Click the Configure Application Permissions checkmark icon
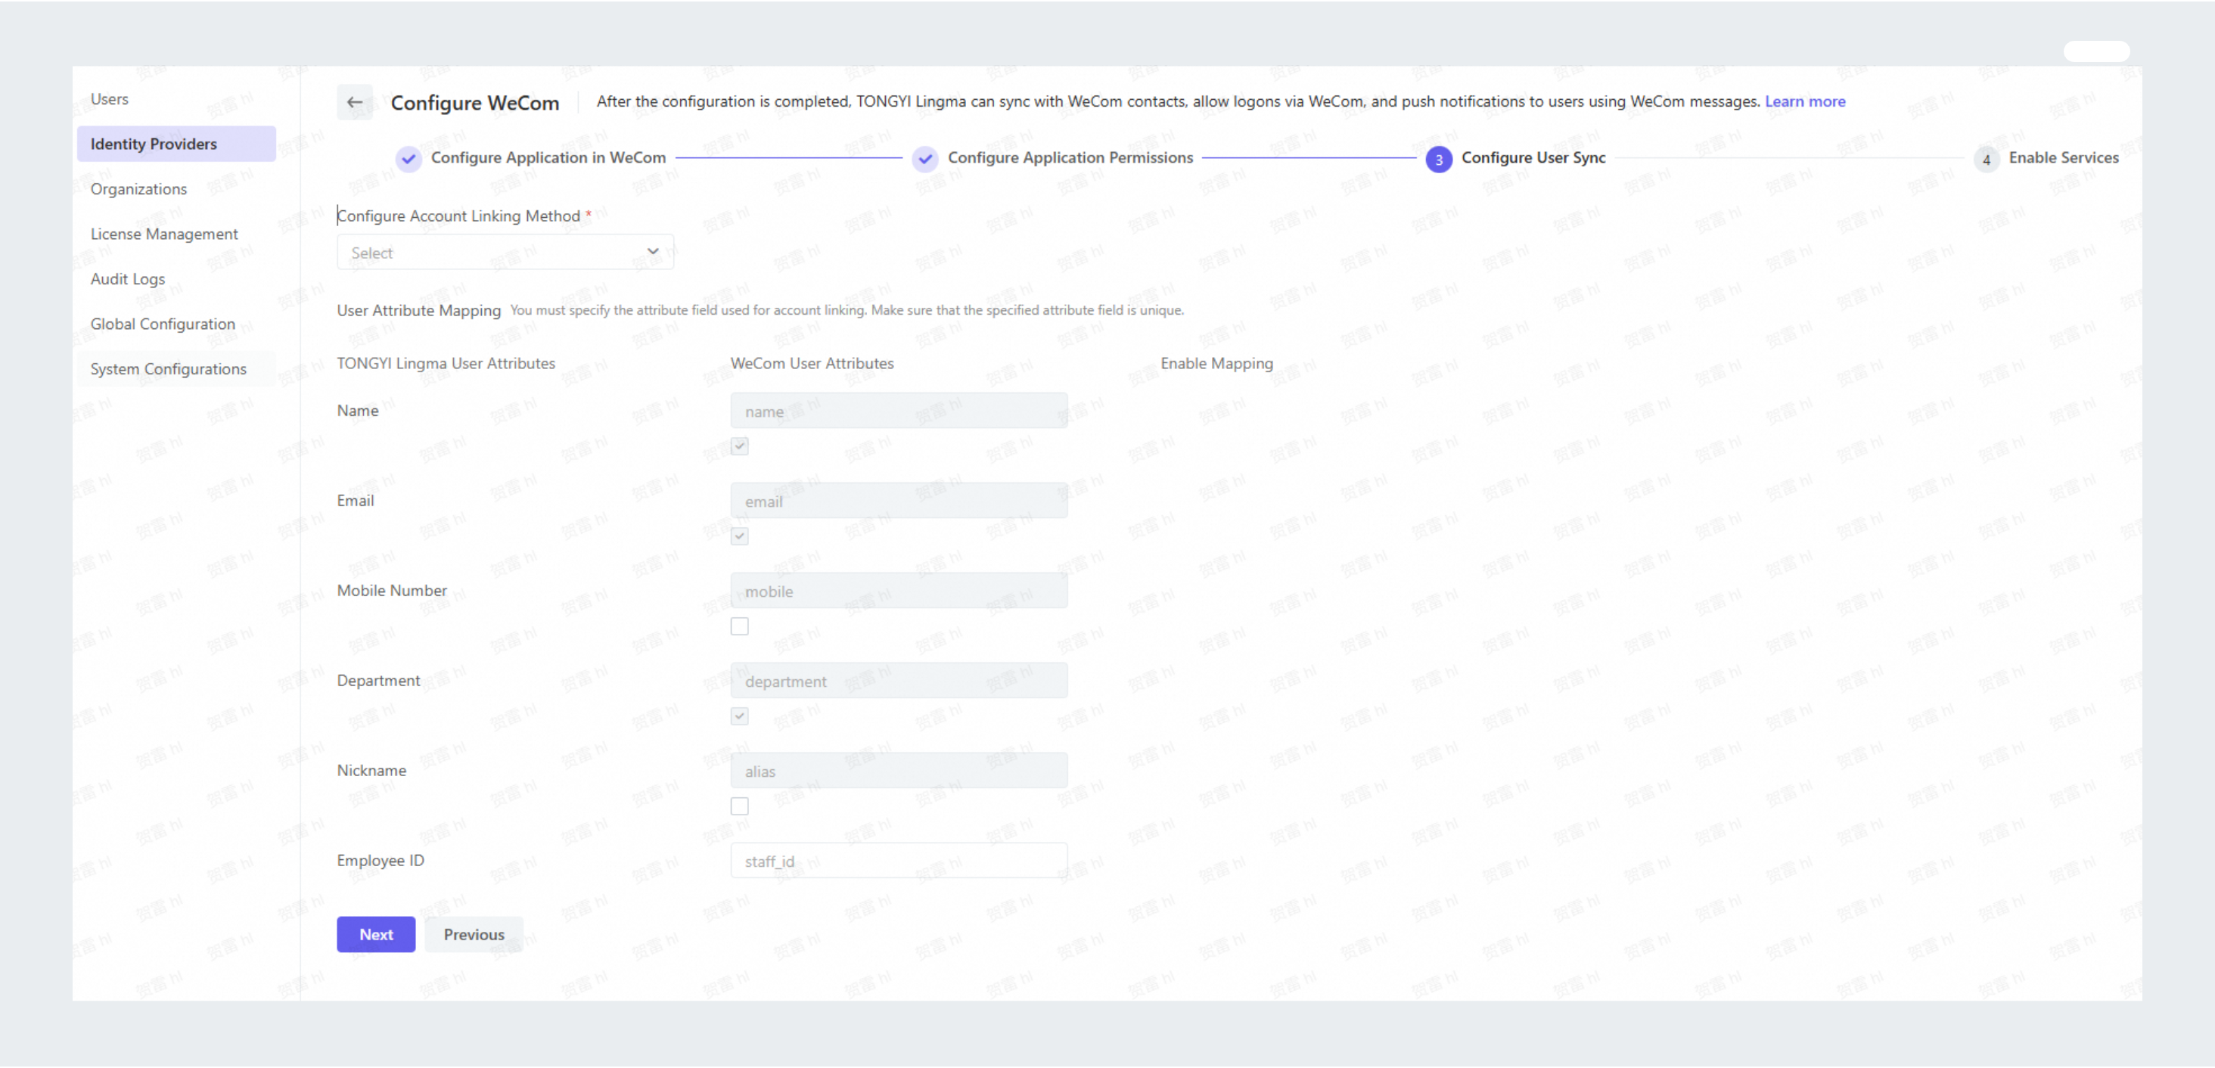This screenshot has height=1068, width=2215. click(925, 159)
